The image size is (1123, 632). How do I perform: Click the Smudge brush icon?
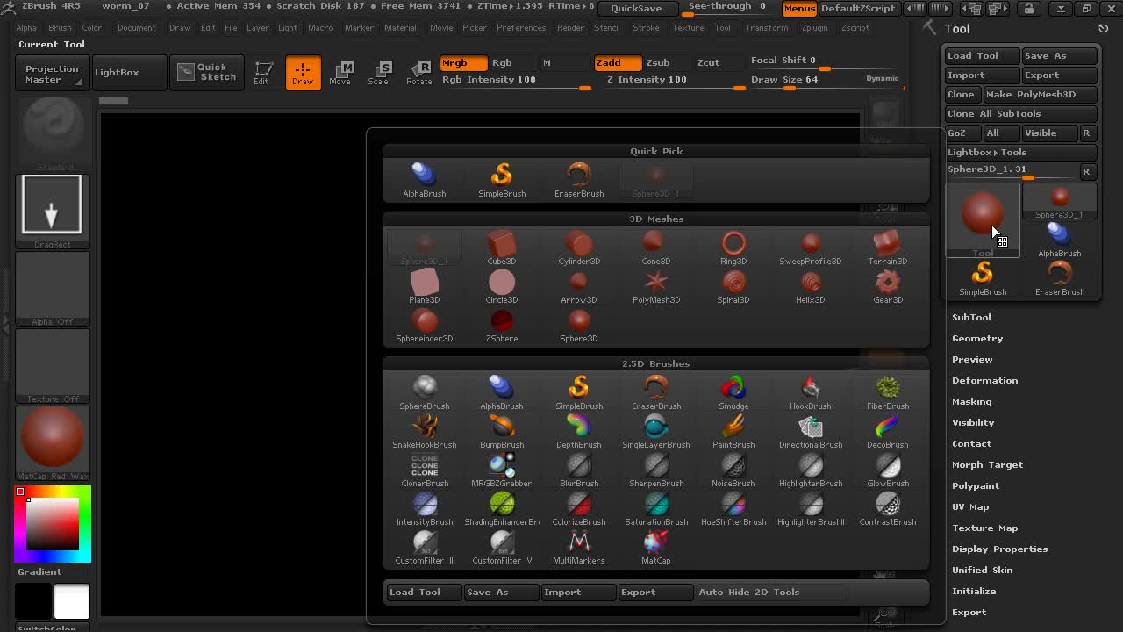point(733,391)
